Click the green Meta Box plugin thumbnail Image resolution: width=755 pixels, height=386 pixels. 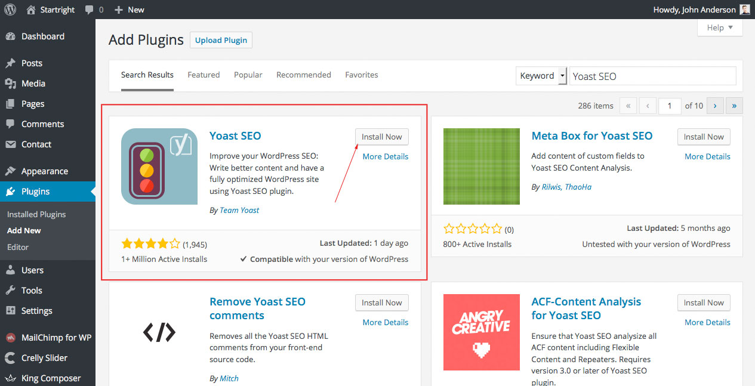pyautogui.click(x=482, y=166)
